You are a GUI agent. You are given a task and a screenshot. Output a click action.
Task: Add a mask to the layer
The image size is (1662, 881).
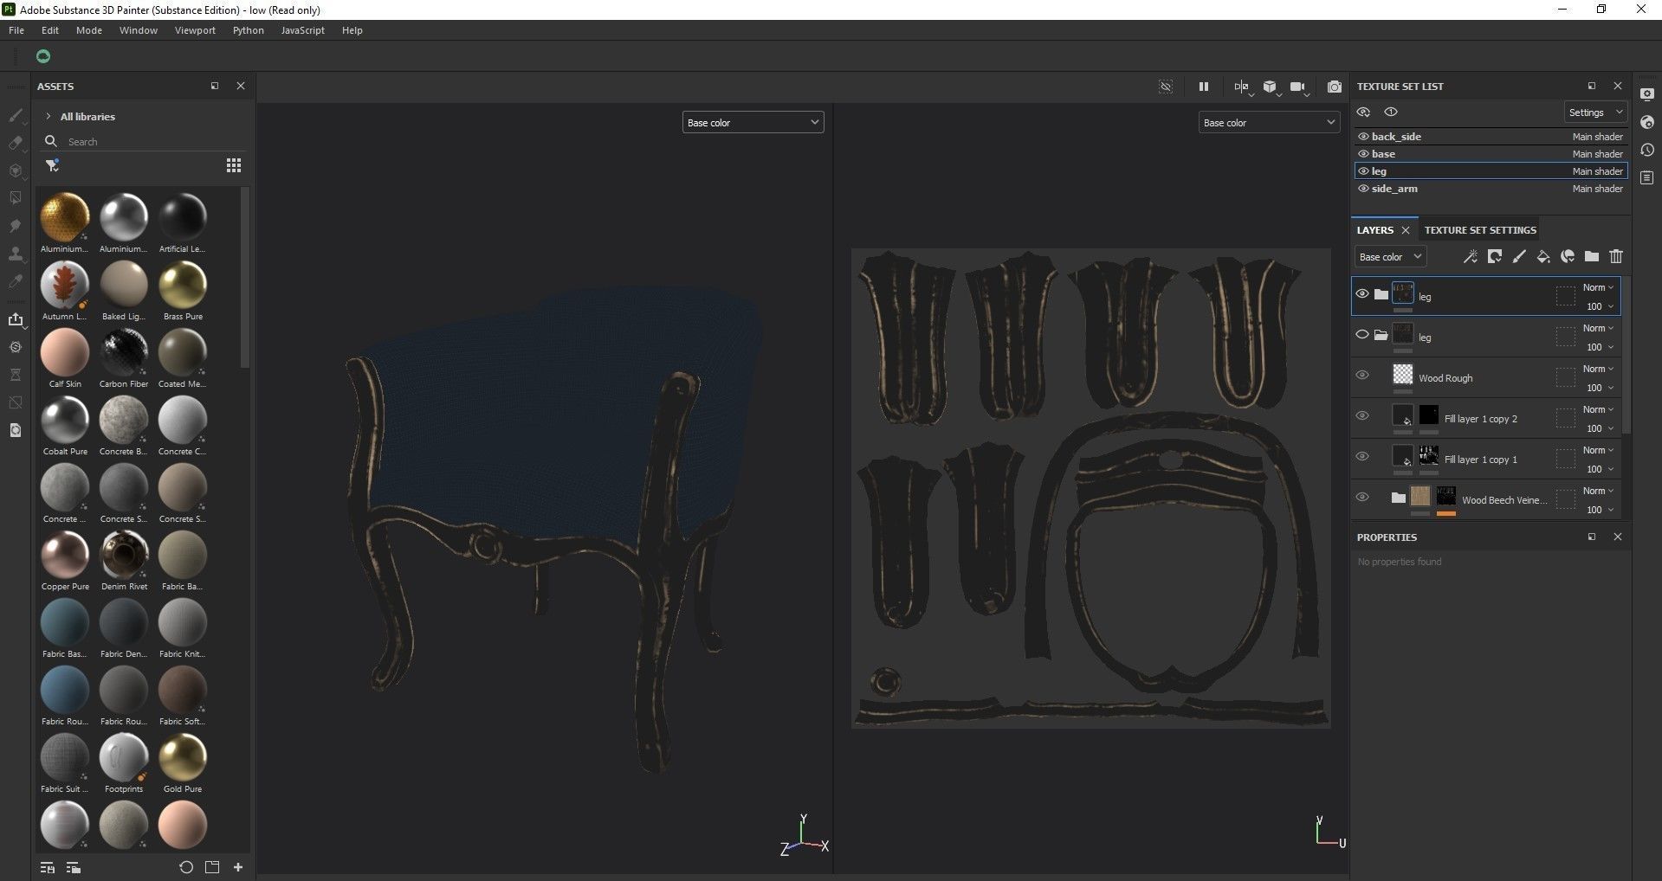coord(1495,256)
